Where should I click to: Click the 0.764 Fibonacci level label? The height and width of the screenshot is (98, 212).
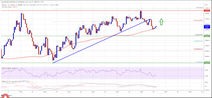[198, 49]
